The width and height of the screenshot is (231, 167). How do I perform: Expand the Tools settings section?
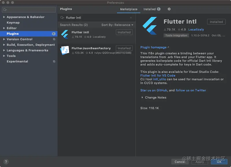[x=4, y=56]
